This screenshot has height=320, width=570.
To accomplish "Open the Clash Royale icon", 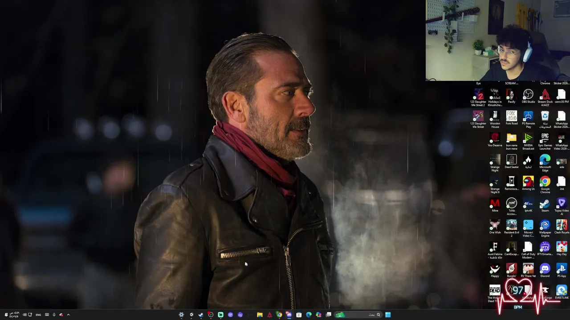I will pyautogui.click(x=562, y=227).
